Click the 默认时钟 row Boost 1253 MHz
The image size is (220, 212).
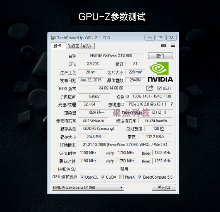coord(163,161)
